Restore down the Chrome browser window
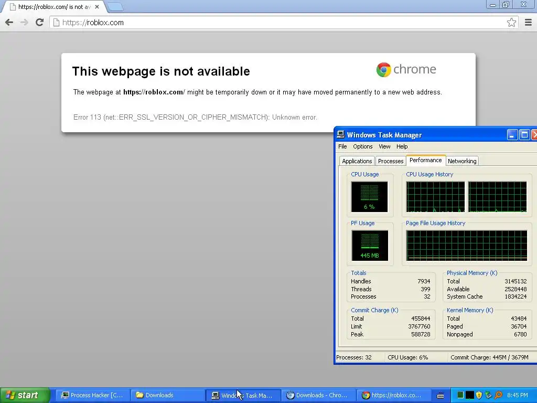The width and height of the screenshot is (537, 403). point(506,5)
